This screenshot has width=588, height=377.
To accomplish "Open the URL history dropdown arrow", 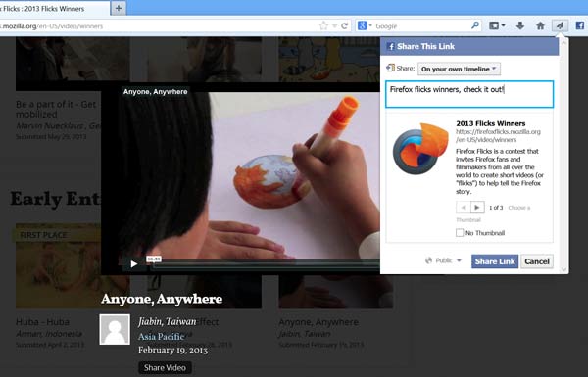I will click(335, 25).
